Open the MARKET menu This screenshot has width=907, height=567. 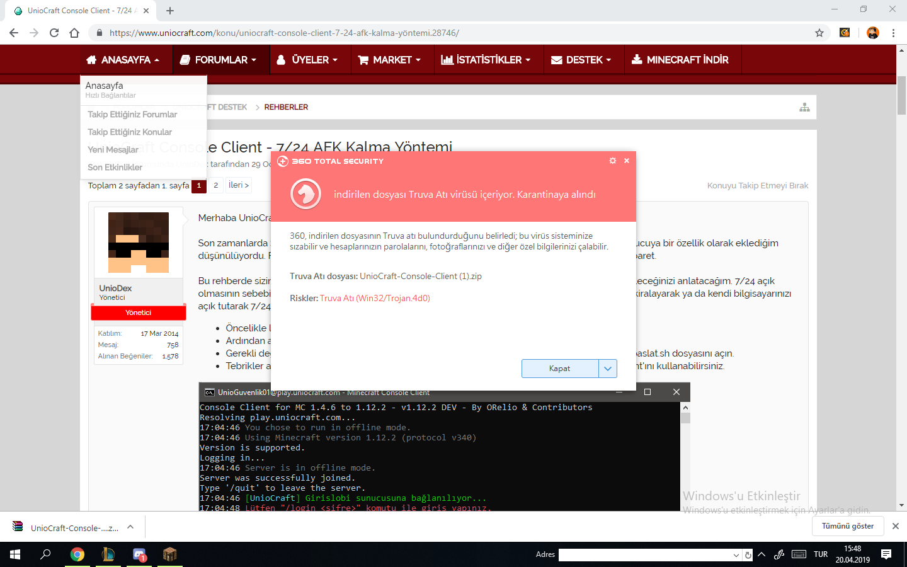point(389,60)
